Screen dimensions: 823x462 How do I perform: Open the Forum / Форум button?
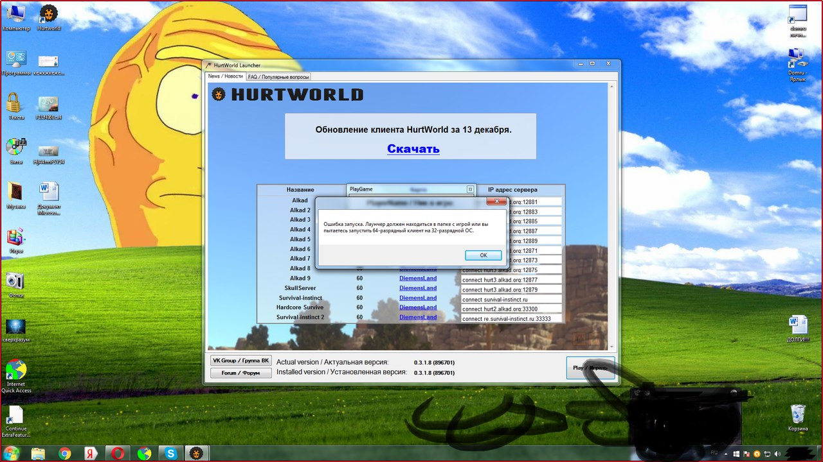(241, 373)
